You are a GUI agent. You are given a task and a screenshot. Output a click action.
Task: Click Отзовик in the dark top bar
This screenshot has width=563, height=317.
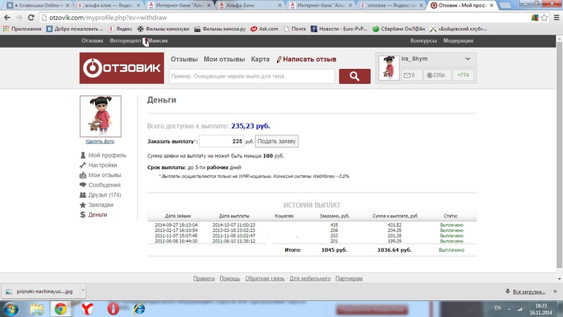92,40
